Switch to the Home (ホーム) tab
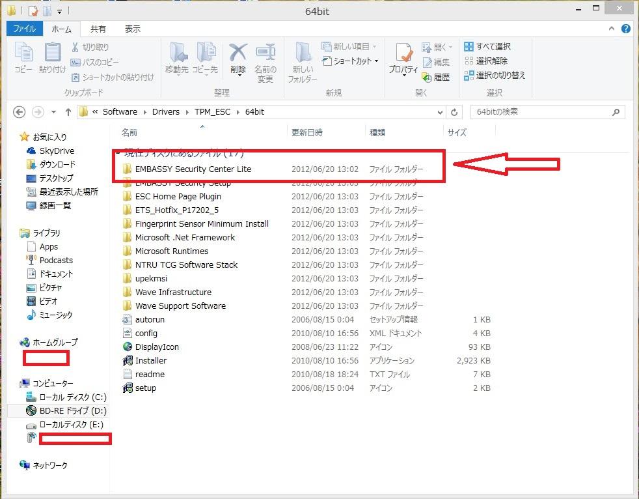Viewport: 639px width, 499px height. point(61,29)
